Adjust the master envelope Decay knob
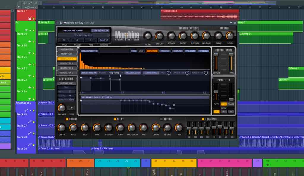 (x=183, y=36)
